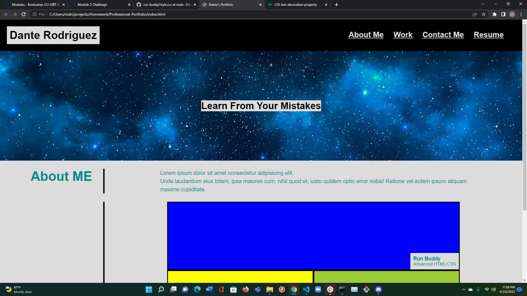Click the Share this page icon
The width and height of the screenshot is (527, 296).
click(x=475, y=14)
